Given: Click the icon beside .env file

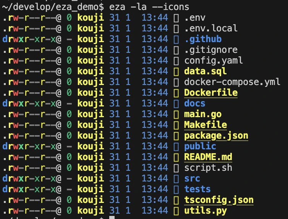Looking at the screenshot, I should pyautogui.click(x=176, y=18).
